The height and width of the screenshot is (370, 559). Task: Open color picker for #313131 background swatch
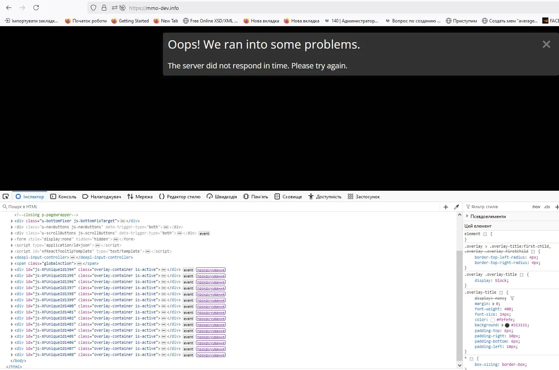tap(507, 325)
